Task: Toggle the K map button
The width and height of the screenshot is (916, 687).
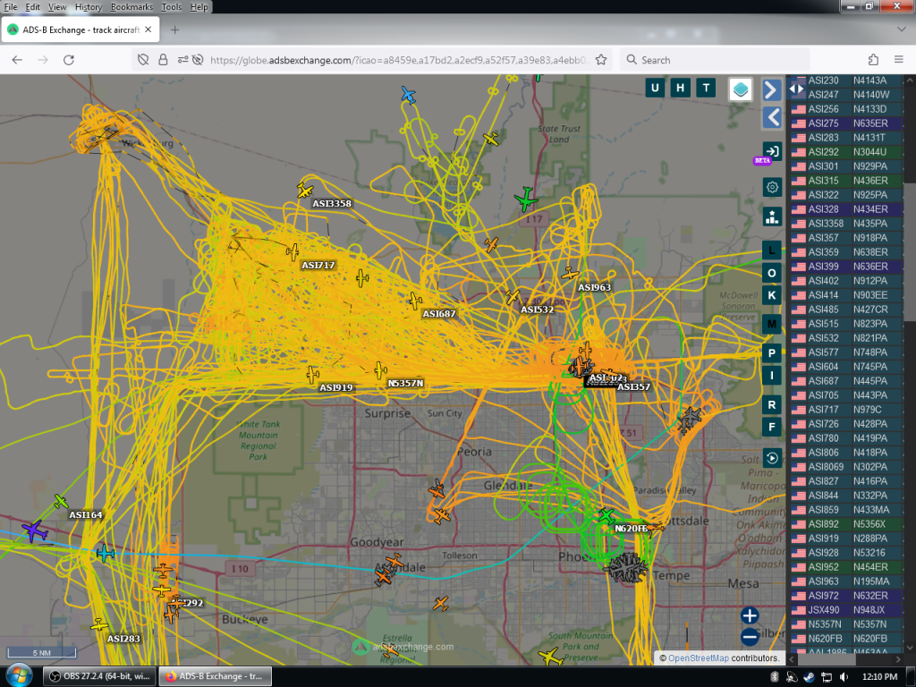Action: 772,295
